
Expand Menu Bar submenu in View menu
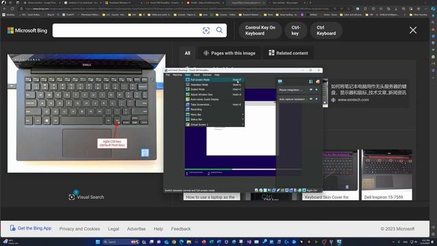pyautogui.click(x=214, y=115)
